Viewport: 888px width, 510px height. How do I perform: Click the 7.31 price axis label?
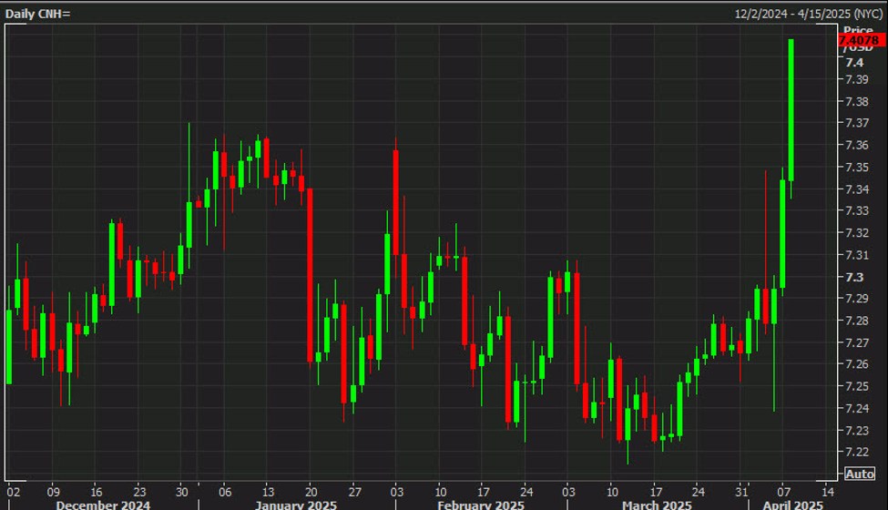click(856, 255)
